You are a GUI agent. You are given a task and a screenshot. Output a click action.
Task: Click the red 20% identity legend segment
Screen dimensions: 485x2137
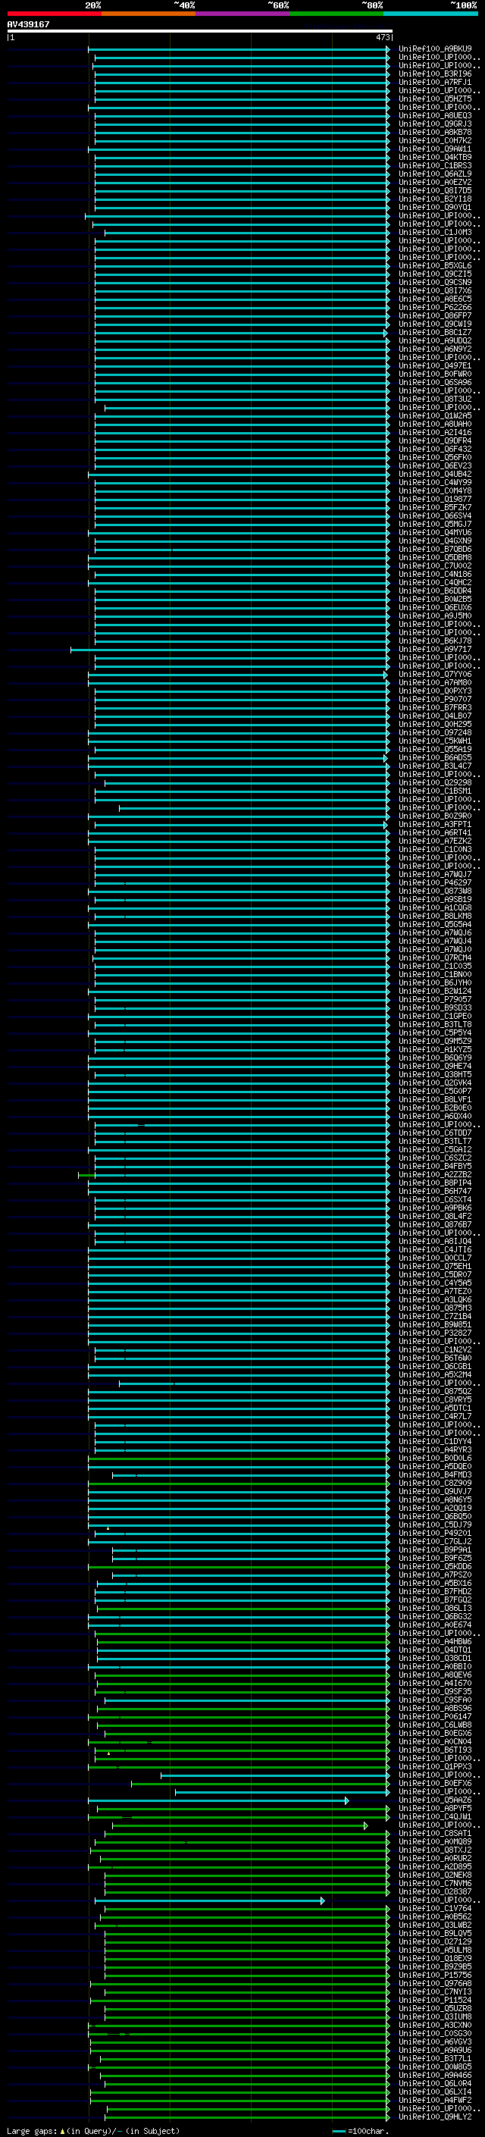point(54,14)
